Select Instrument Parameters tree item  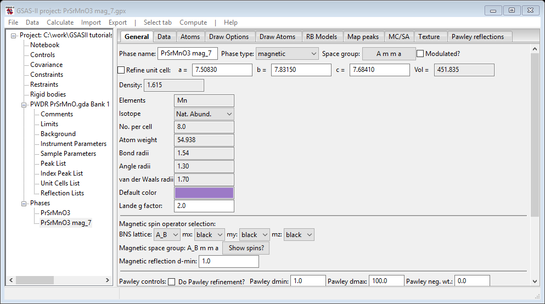(x=74, y=144)
